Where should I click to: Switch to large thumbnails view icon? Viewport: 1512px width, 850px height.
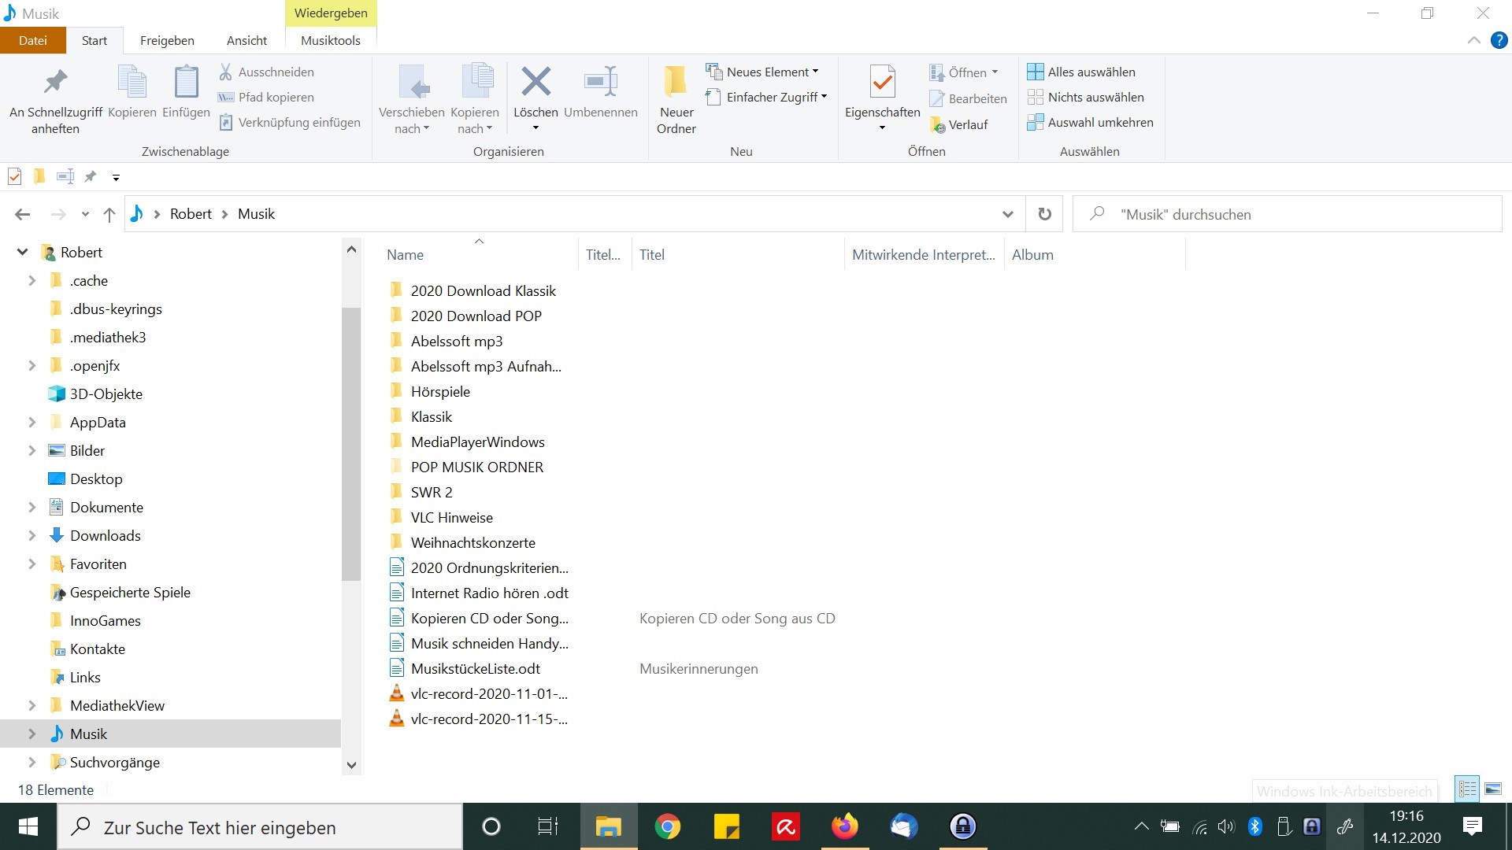pyautogui.click(x=1493, y=789)
